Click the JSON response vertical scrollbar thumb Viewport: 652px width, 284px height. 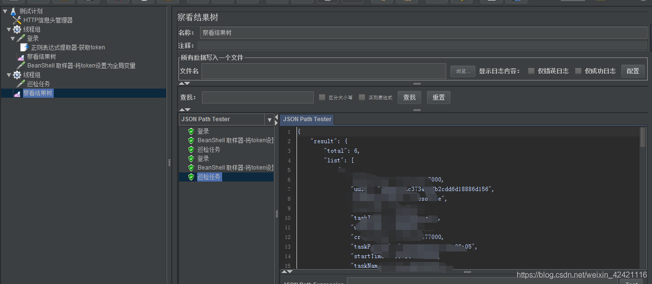643,137
